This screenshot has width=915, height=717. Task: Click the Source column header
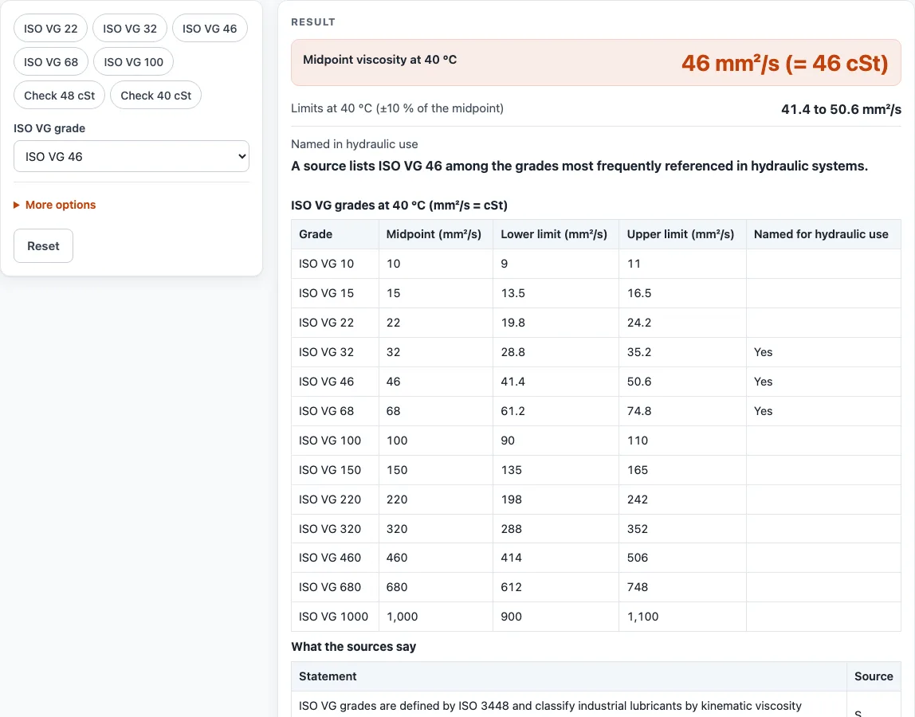tap(874, 676)
